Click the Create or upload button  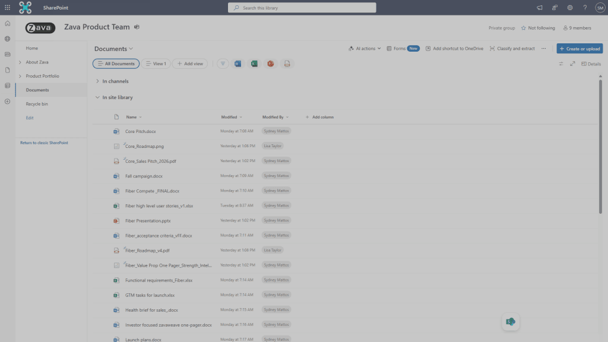(579, 49)
